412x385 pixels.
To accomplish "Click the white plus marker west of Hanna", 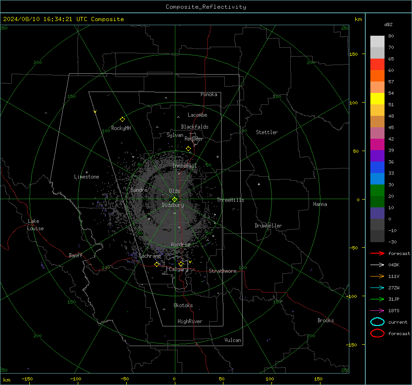I will (x=259, y=184).
